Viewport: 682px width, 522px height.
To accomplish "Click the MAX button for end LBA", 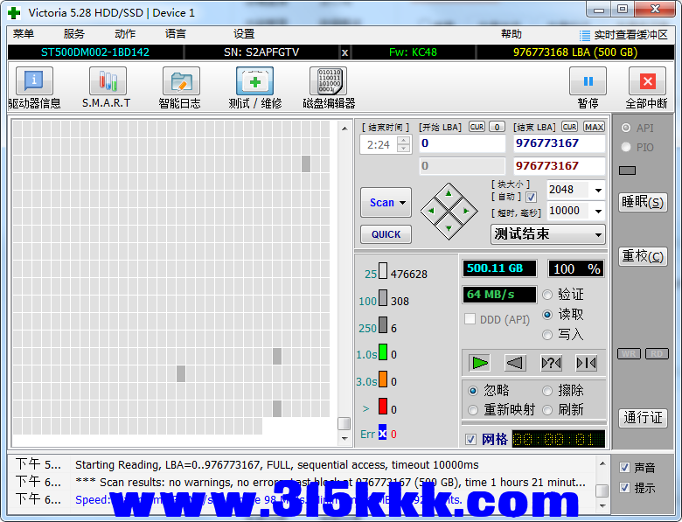I will point(594,127).
